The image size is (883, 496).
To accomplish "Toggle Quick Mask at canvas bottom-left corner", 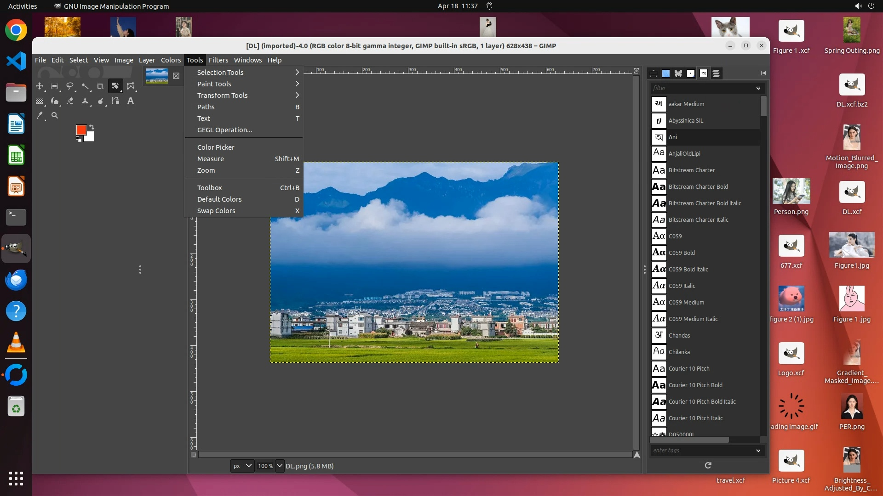I will 194,455.
